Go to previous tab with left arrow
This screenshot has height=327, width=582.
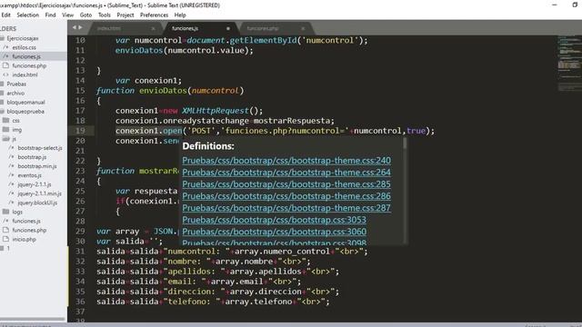tap(75, 27)
